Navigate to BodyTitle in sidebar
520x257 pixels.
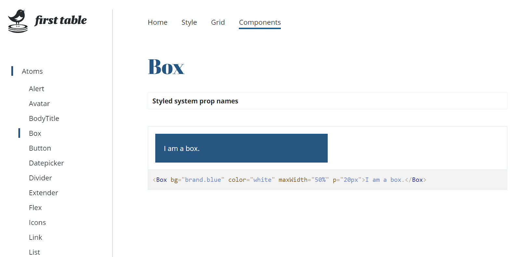pos(44,119)
